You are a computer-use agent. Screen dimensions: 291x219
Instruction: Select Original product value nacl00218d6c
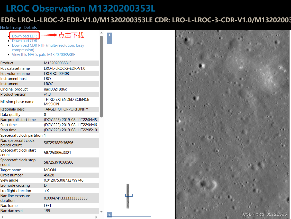click(55, 89)
